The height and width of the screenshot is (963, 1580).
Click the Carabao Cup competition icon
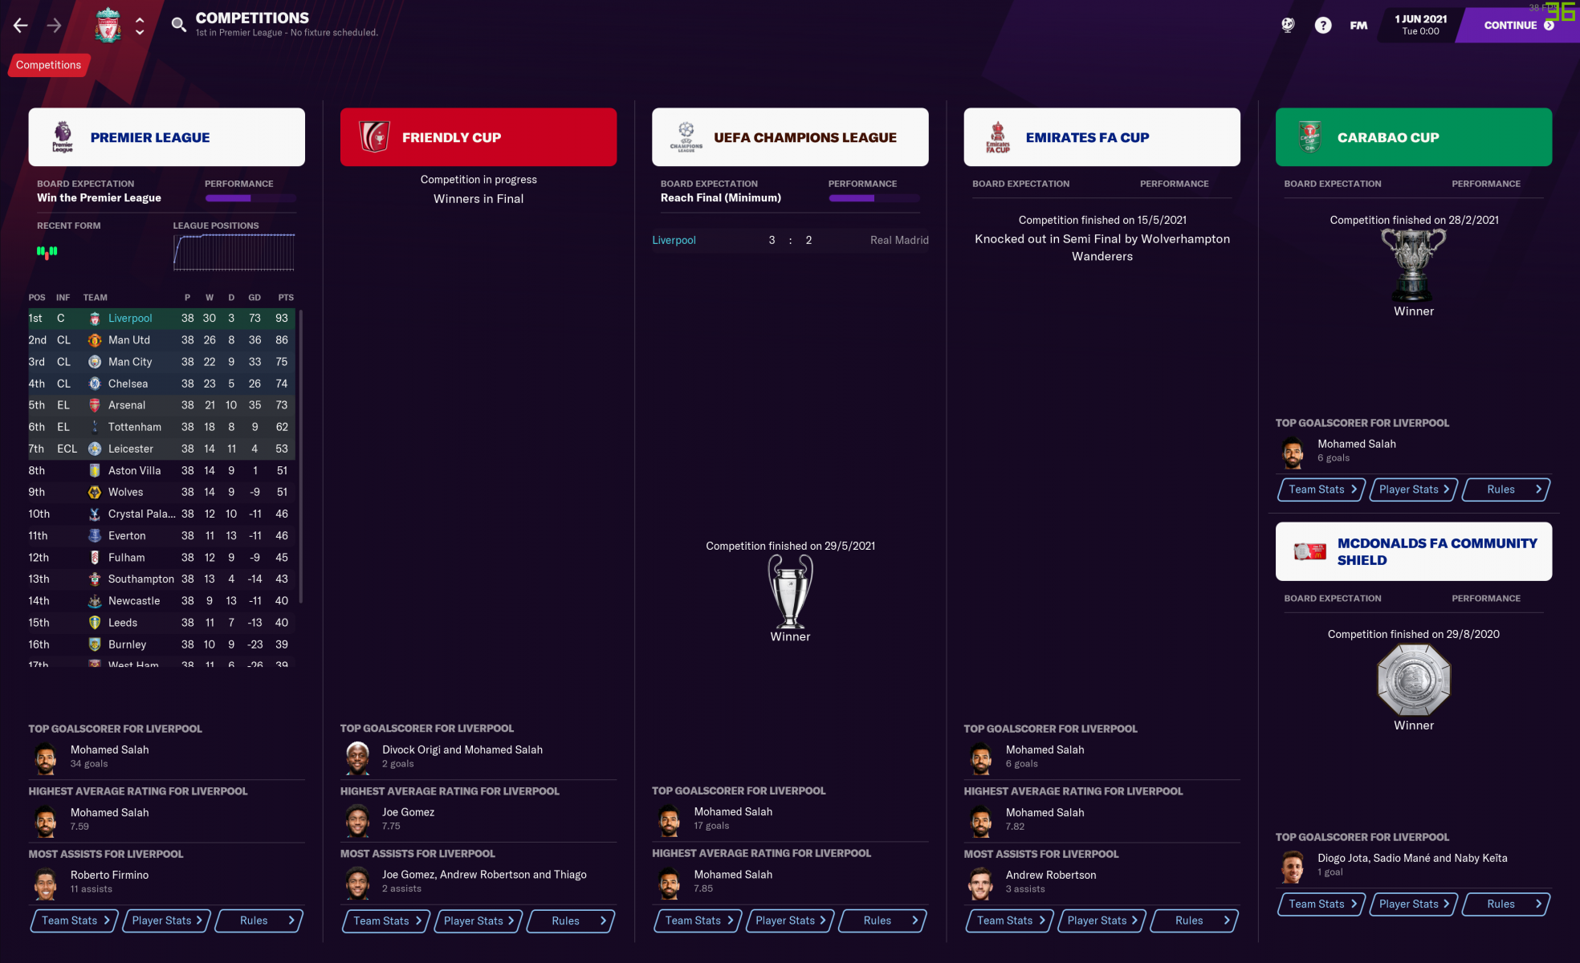click(x=1307, y=136)
